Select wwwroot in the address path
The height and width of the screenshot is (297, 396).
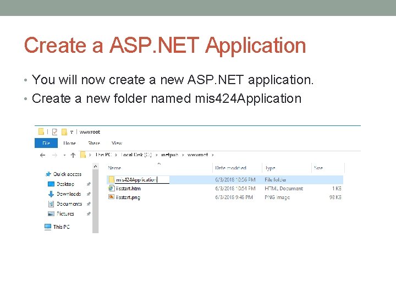pos(197,155)
